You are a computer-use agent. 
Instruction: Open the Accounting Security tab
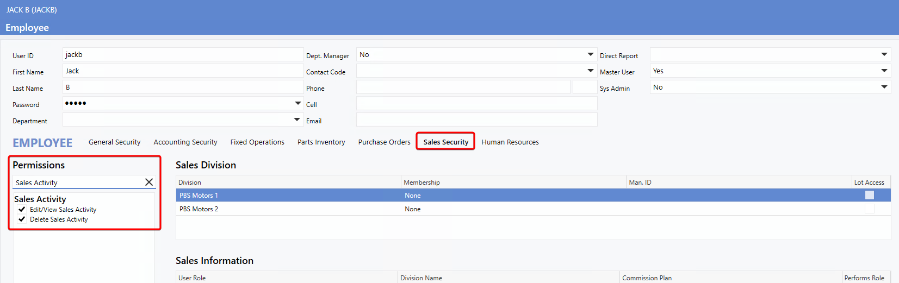pyautogui.click(x=185, y=142)
